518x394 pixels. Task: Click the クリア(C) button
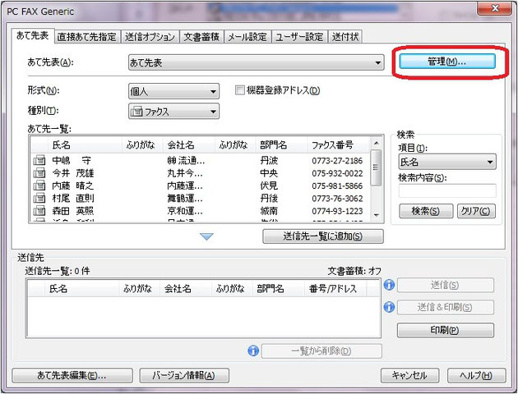(476, 211)
